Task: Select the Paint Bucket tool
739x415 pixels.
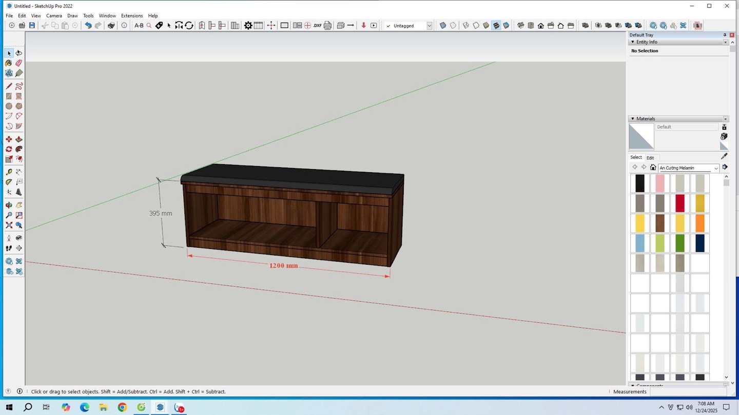Action: coord(9,63)
